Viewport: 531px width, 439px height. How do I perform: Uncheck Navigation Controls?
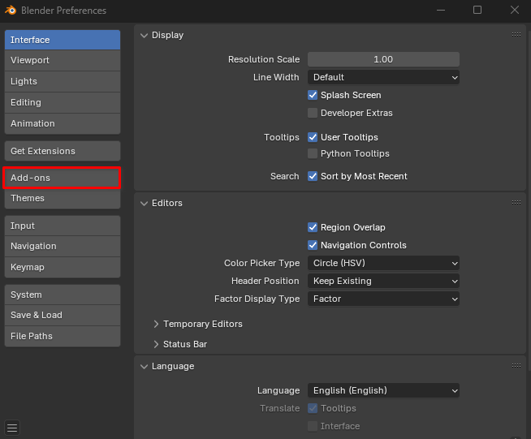[x=313, y=245]
